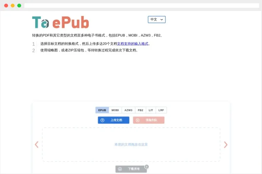The height and width of the screenshot is (174, 262).
Task: Select the LRF format tab
Action: click(x=161, y=110)
